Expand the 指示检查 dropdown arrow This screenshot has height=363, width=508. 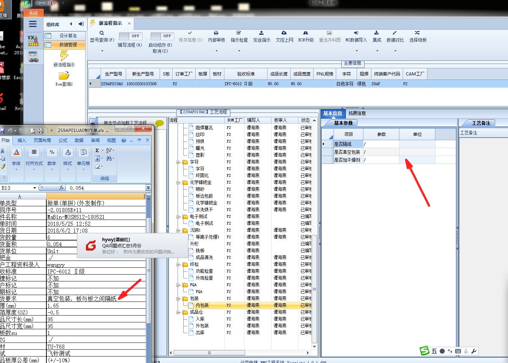coord(239,51)
